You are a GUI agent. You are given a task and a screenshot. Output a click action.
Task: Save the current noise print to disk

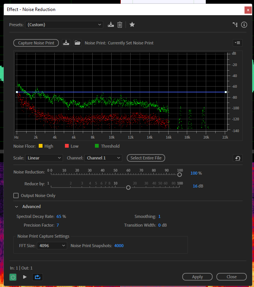point(66,43)
